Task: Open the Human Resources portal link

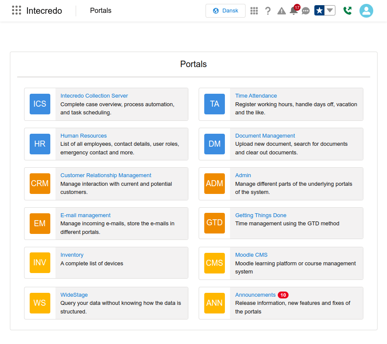Action: 83,136
